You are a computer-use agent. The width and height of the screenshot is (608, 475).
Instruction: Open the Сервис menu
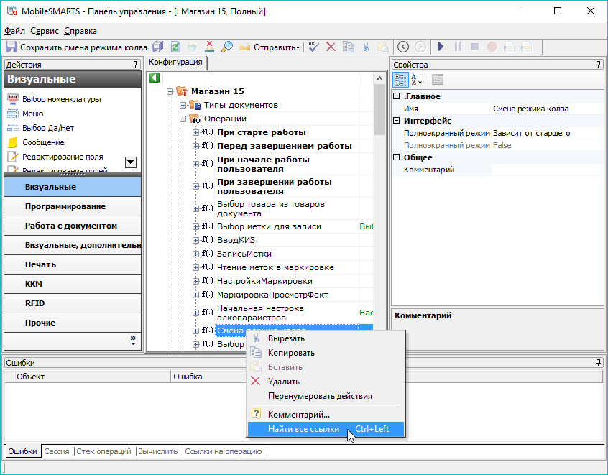point(45,31)
